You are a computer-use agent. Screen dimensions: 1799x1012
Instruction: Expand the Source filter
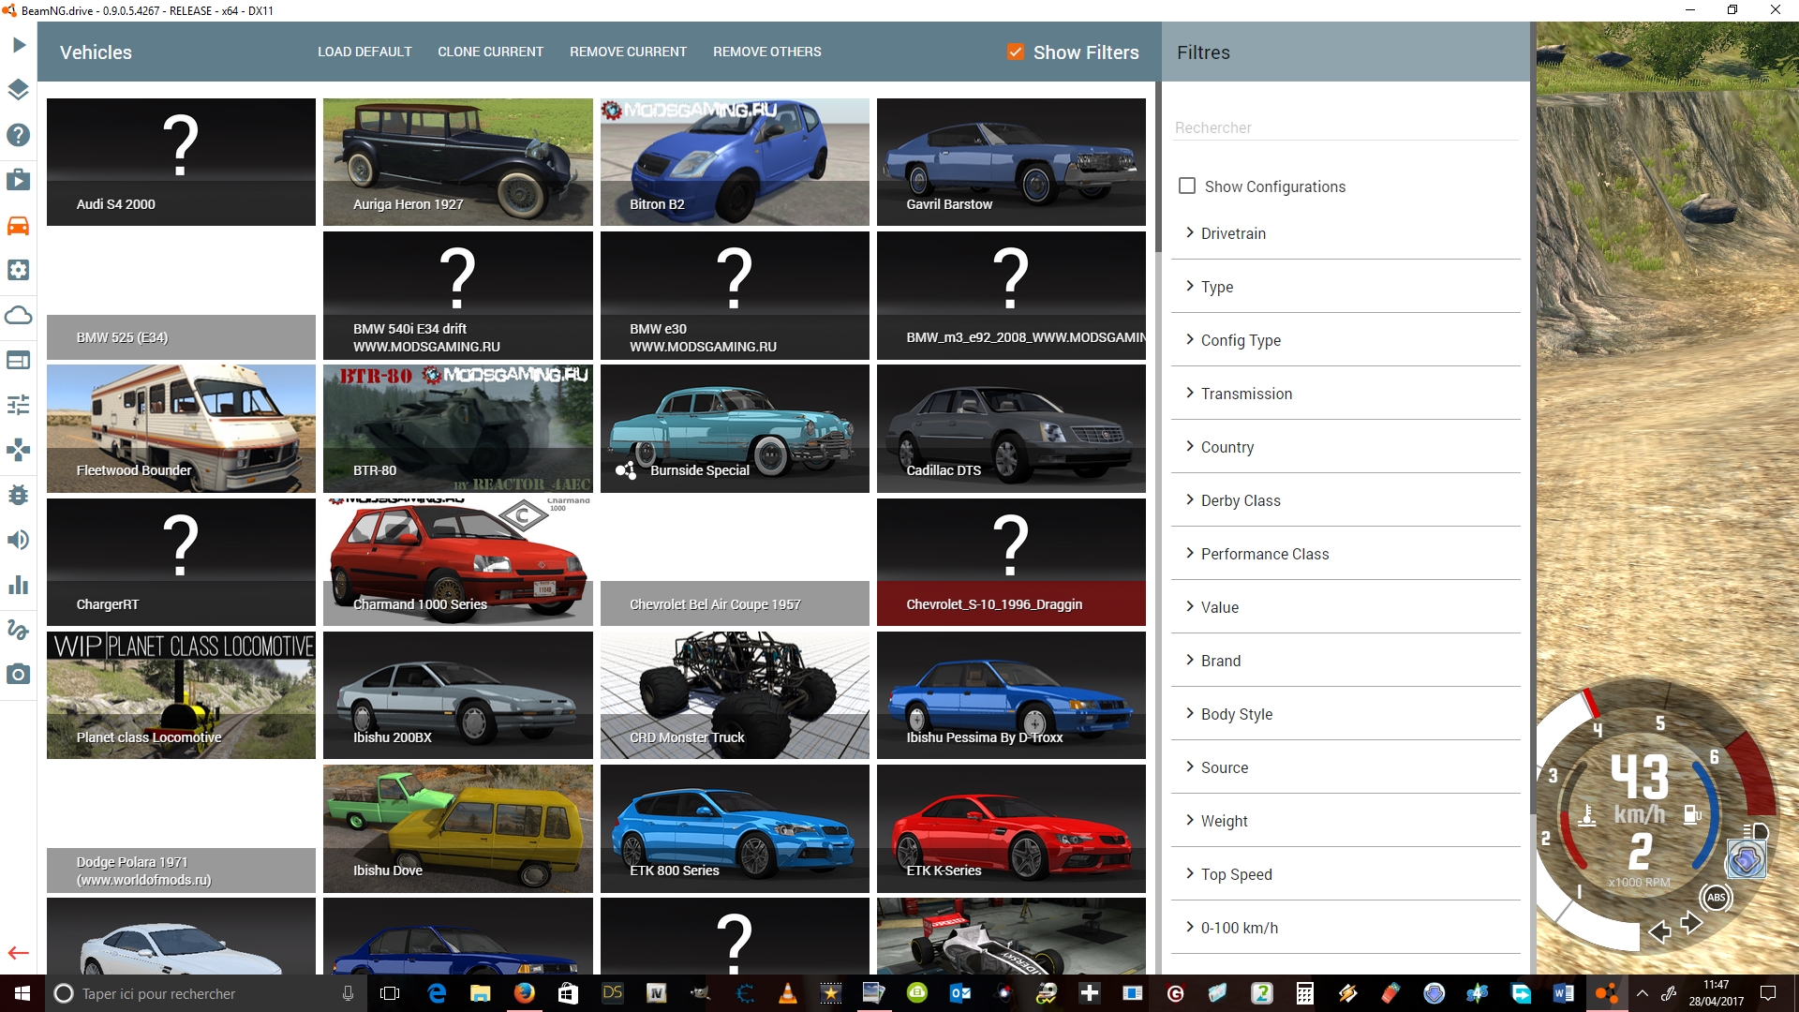[x=1346, y=767]
